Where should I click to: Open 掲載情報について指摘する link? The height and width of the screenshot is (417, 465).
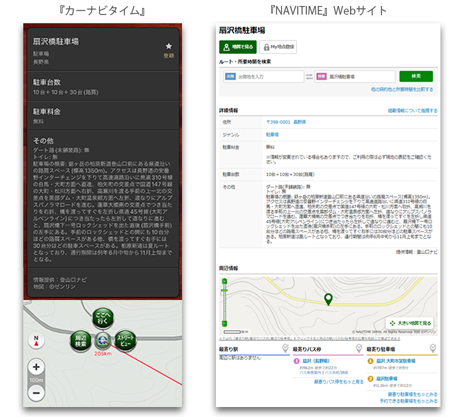point(413,110)
